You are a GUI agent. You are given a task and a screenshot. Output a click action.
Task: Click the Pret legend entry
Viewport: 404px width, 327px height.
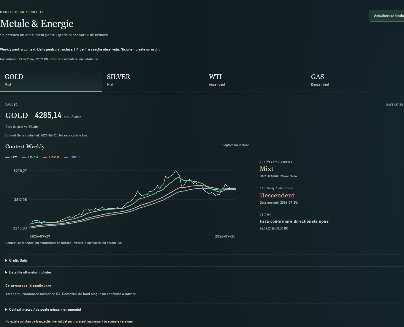12,157
